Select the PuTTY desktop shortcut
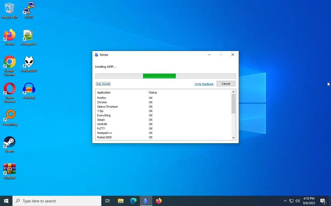The image size is (331, 206). point(29,11)
